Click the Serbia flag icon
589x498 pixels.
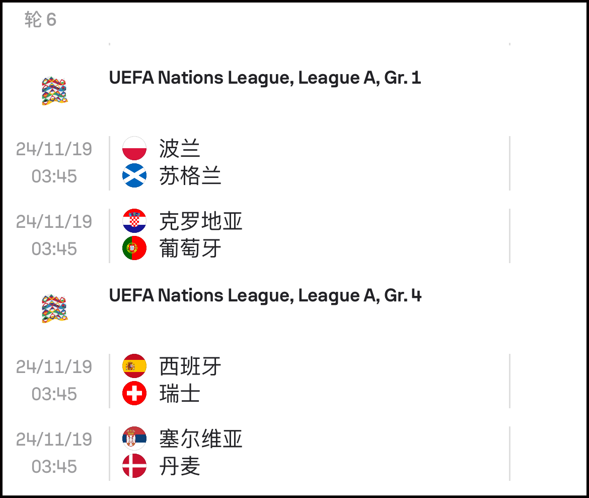(134, 439)
